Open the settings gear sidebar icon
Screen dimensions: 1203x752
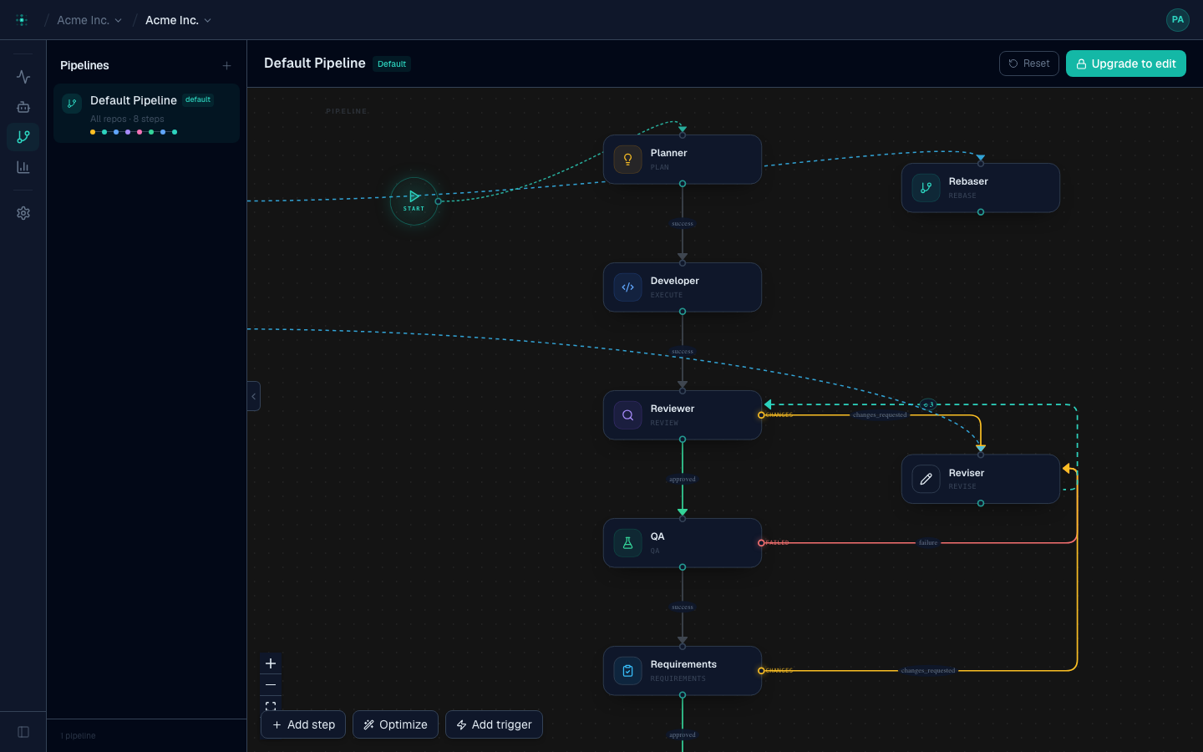(23, 213)
